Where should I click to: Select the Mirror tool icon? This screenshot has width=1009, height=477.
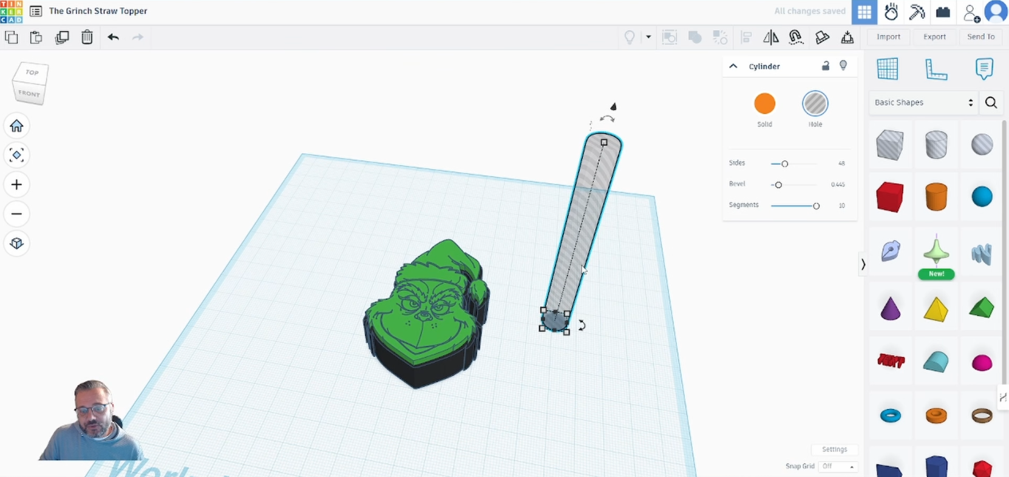click(x=770, y=37)
